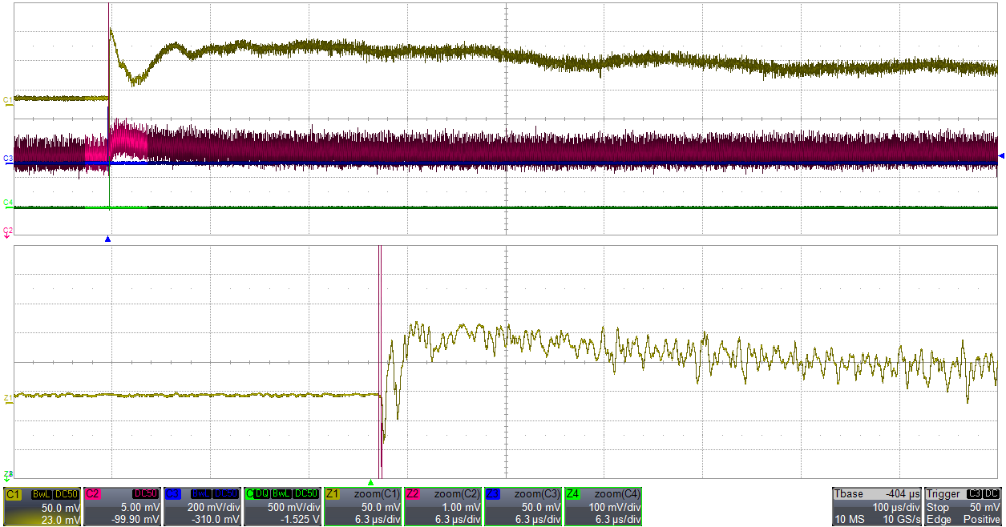Click the BwL badge on C4 descriptor
The height and width of the screenshot is (527, 1006).
click(x=281, y=494)
